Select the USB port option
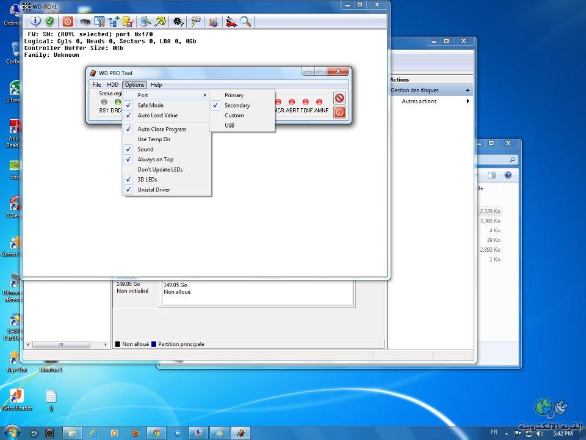 [242, 126]
